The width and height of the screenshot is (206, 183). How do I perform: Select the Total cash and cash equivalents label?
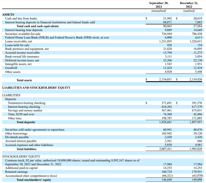tap(38, 26)
